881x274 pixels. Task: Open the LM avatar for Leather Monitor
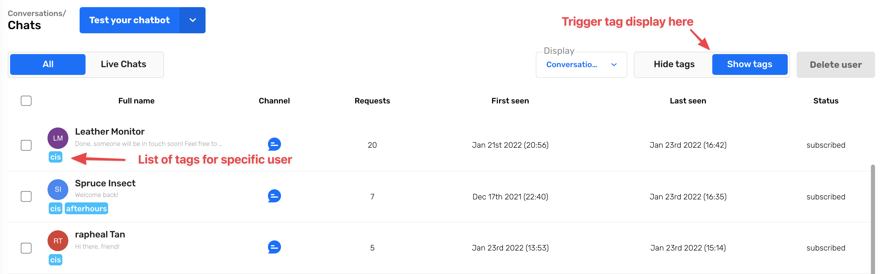pos(58,138)
